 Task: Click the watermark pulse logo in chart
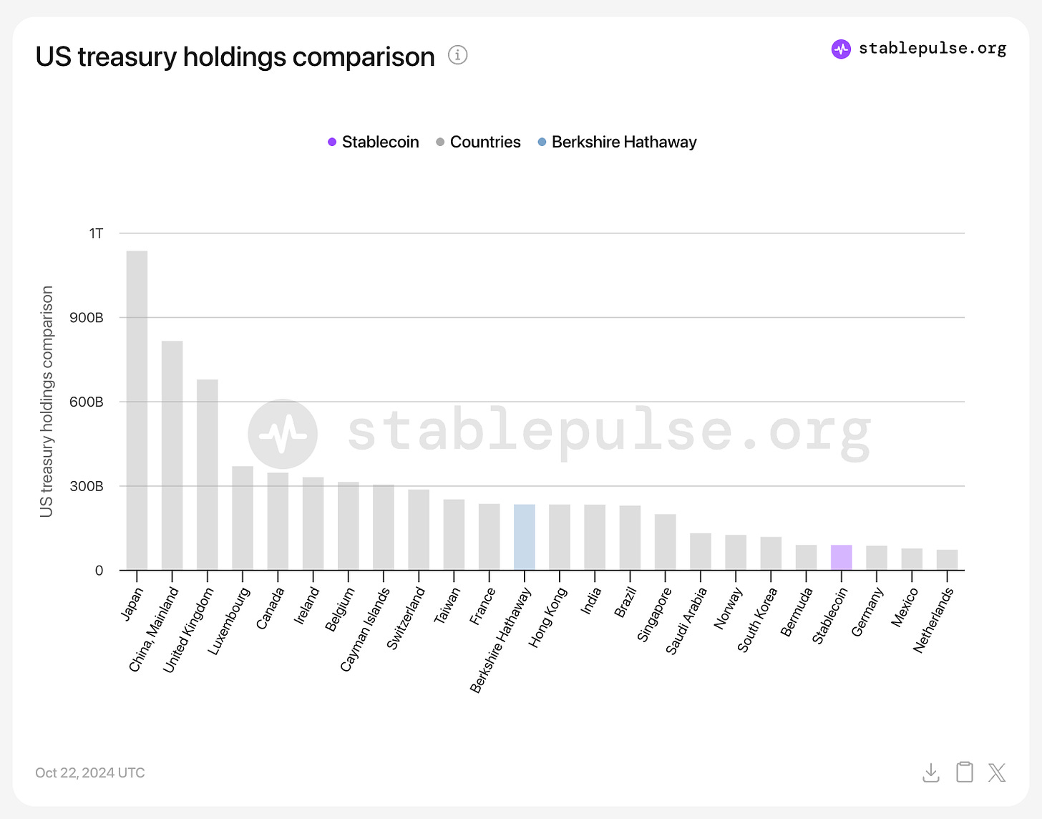coord(283,434)
